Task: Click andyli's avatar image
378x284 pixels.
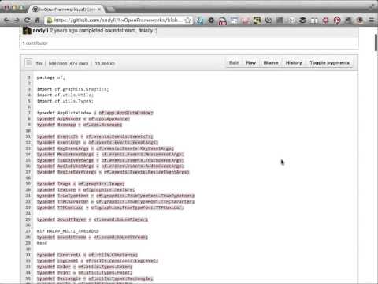Action: point(27,31)
